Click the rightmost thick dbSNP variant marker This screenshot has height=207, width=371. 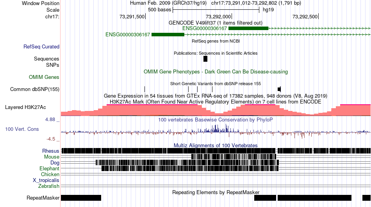pos(279,89)
